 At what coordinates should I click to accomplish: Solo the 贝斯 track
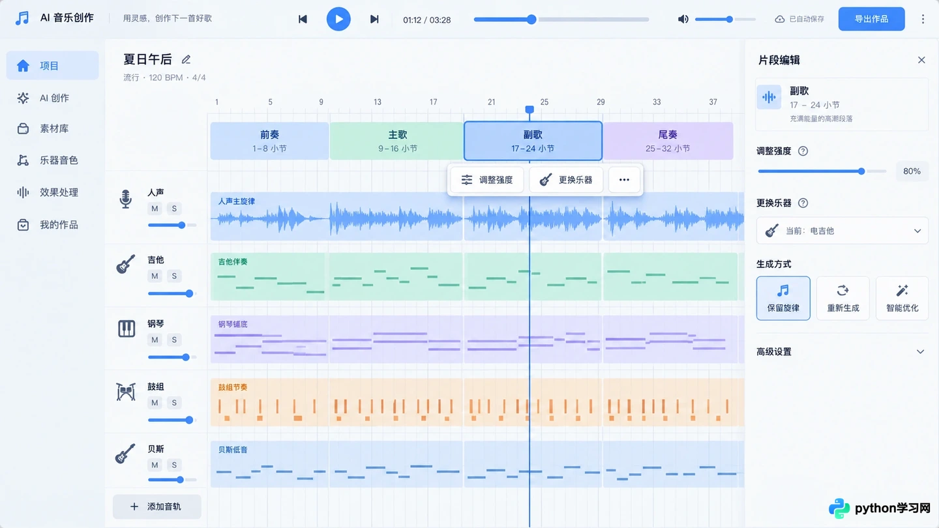pos(174,465)
